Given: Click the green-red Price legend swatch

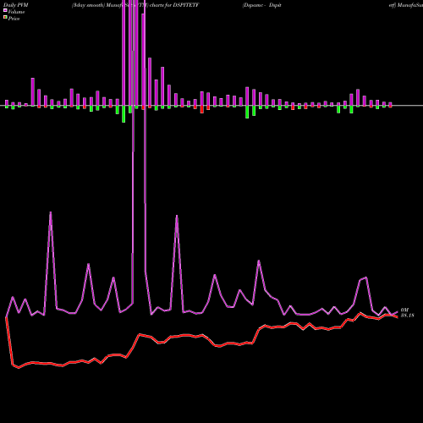Looking at the screenshot, I should point(5,18).
